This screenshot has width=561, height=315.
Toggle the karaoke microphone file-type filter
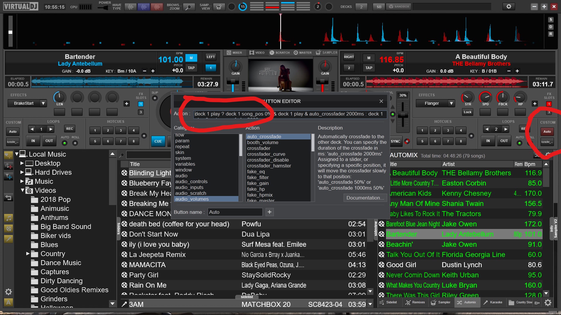[8, 239]
